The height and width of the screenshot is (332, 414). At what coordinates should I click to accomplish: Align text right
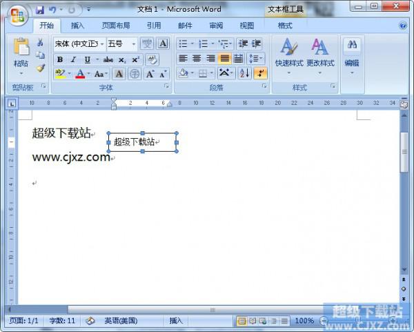(x=210, y=59)
